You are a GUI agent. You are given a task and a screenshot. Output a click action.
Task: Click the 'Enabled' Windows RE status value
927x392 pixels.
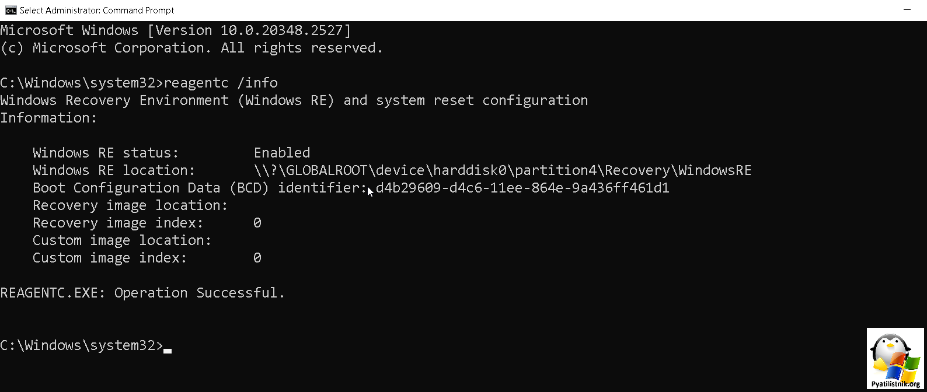click(282, 153)
